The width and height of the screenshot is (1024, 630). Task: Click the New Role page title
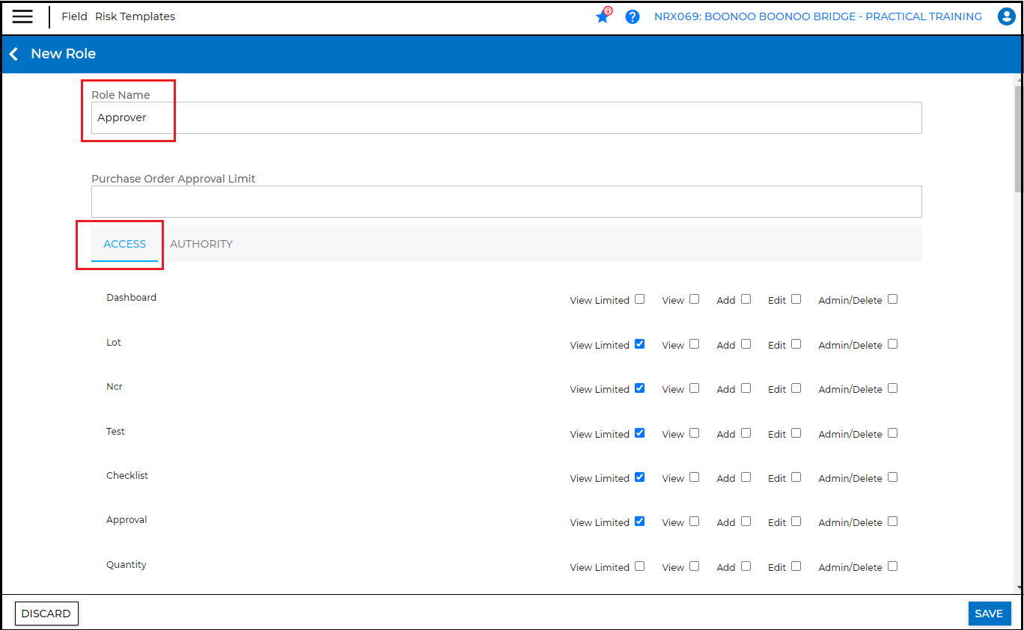pyautogui.click(x=64, y=54)
